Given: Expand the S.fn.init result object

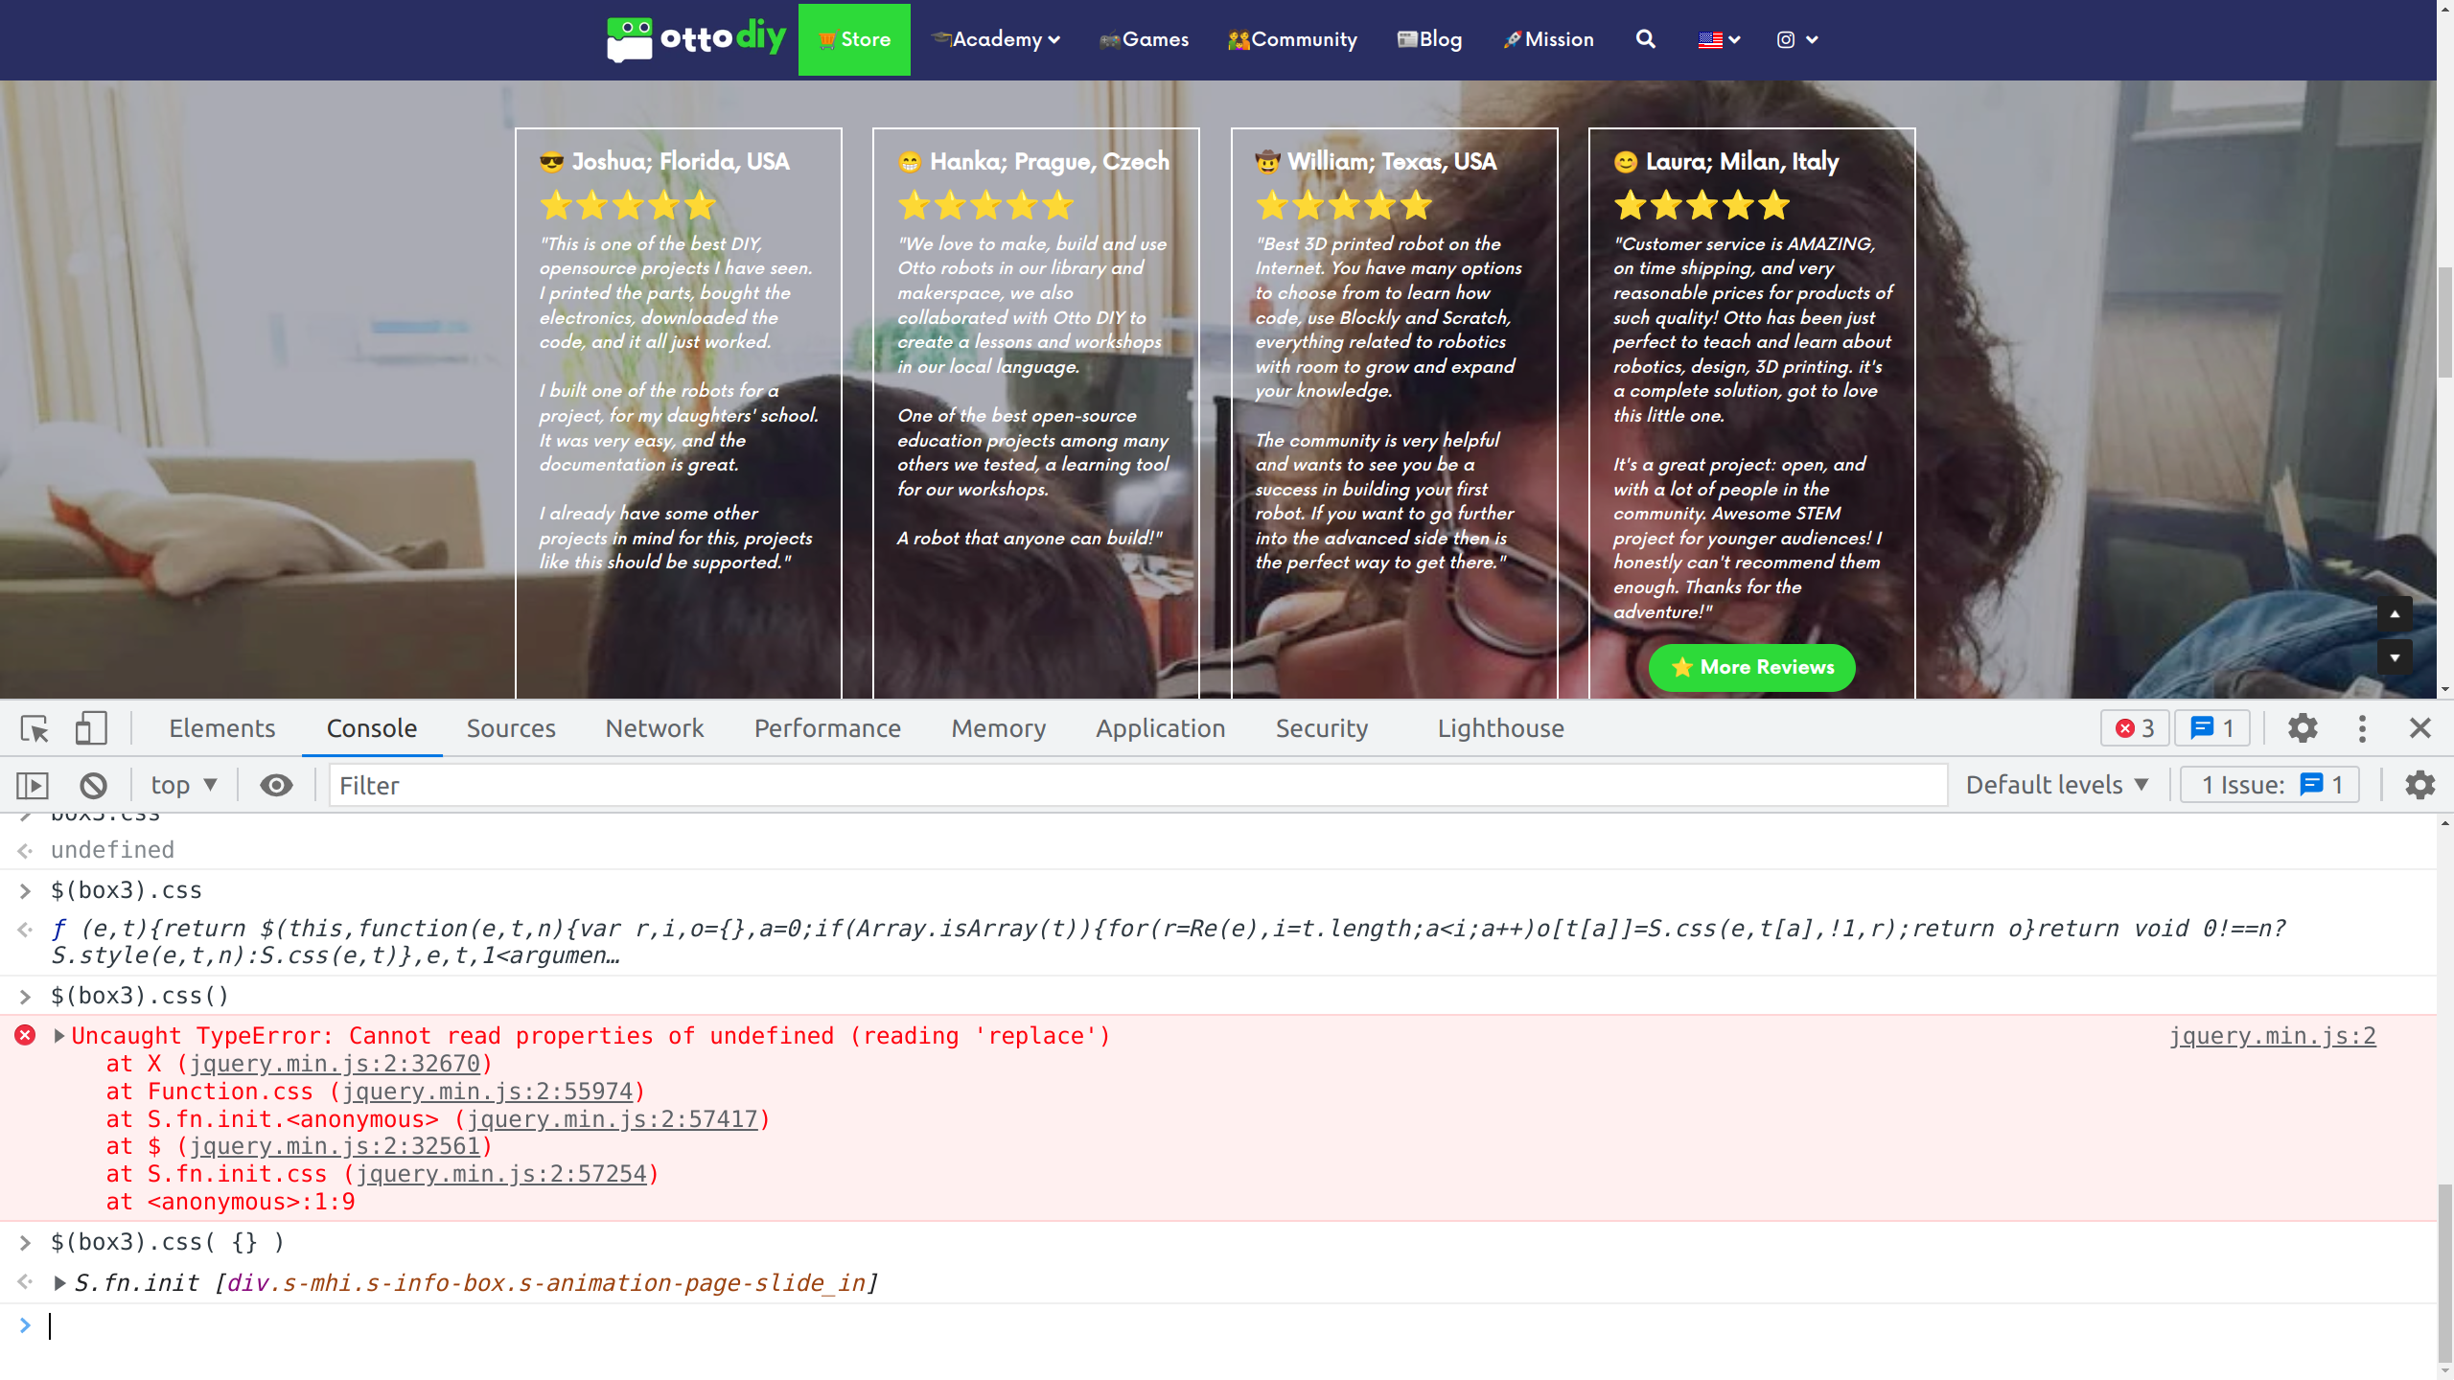Looking at the screenshot, I should coord(59,1283).
